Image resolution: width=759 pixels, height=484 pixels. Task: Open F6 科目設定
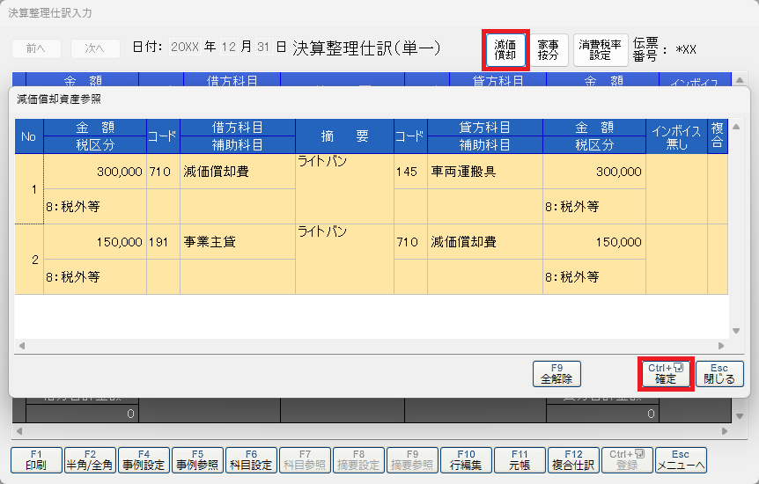tap(251, 459)
